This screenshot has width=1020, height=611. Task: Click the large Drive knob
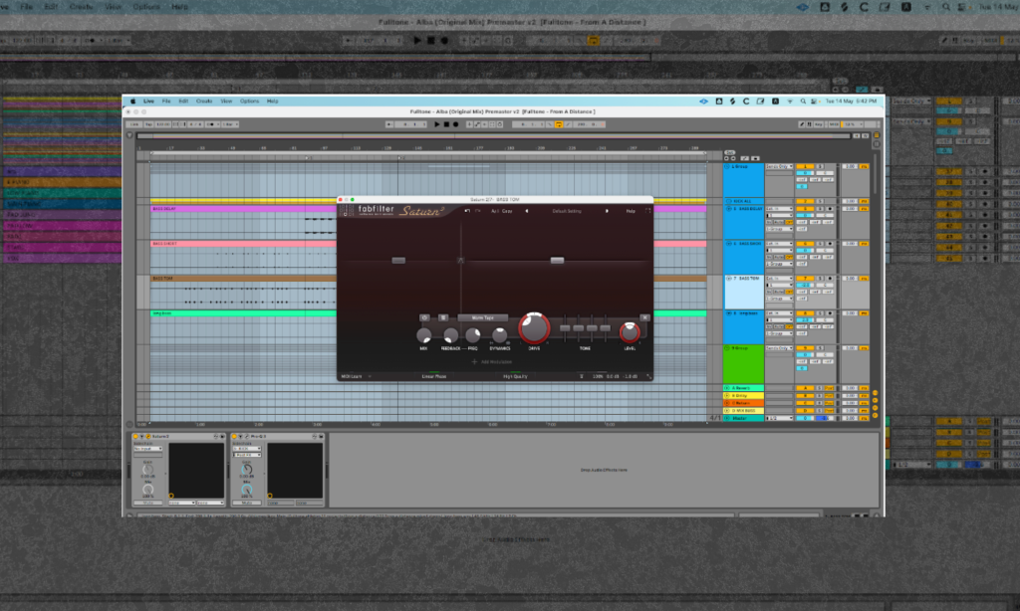534,327
